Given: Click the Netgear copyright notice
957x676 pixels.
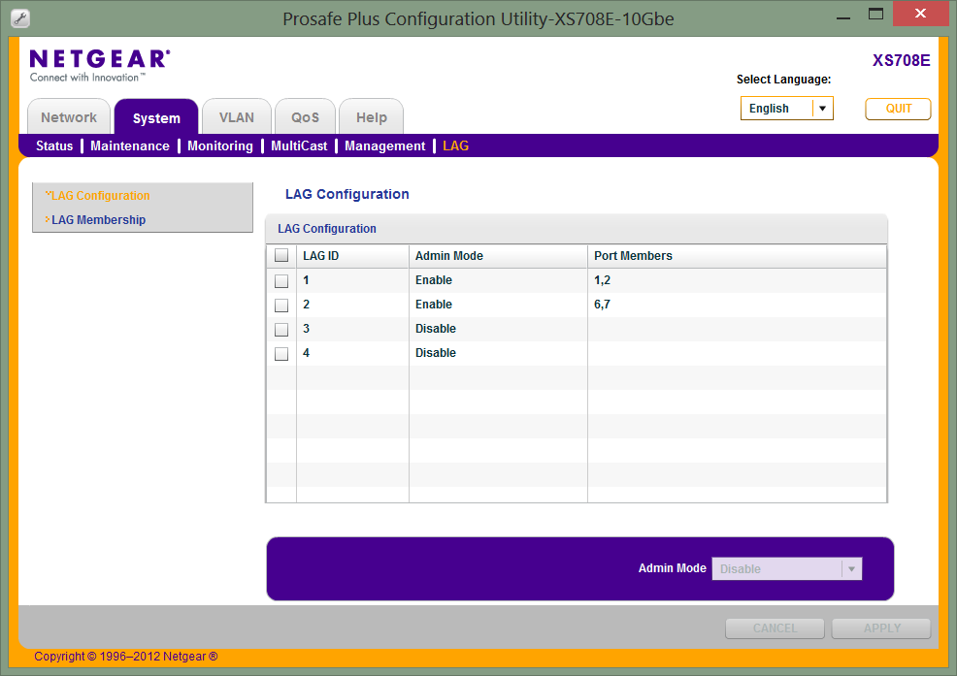Looking at the screenshot, I should point(126,657).
